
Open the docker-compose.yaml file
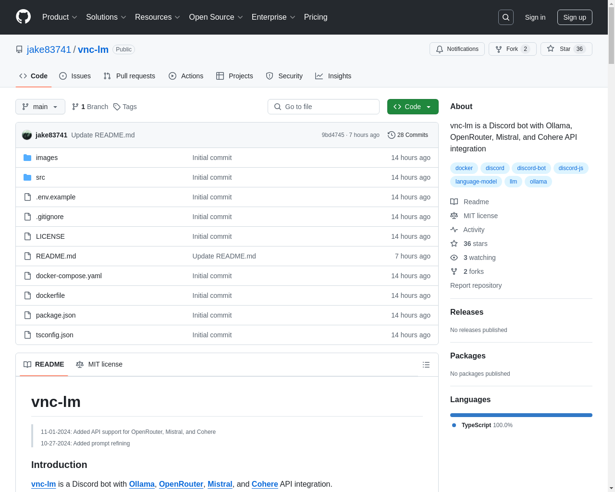(x=69, y=276)
